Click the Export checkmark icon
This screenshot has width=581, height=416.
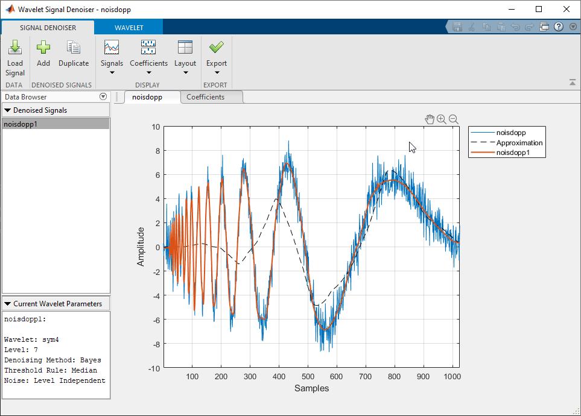coord(217,49)
